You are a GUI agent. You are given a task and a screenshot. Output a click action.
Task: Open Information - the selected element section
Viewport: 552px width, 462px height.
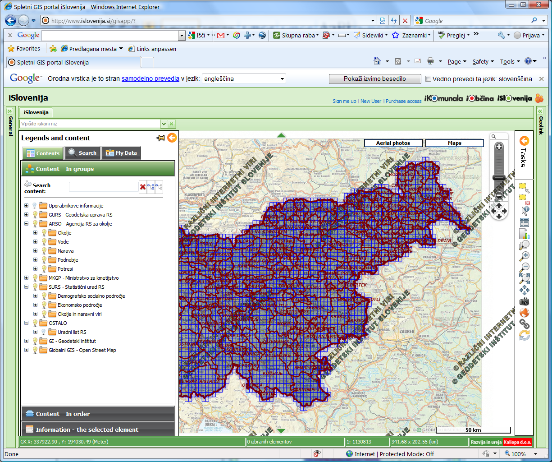(98, 430)
